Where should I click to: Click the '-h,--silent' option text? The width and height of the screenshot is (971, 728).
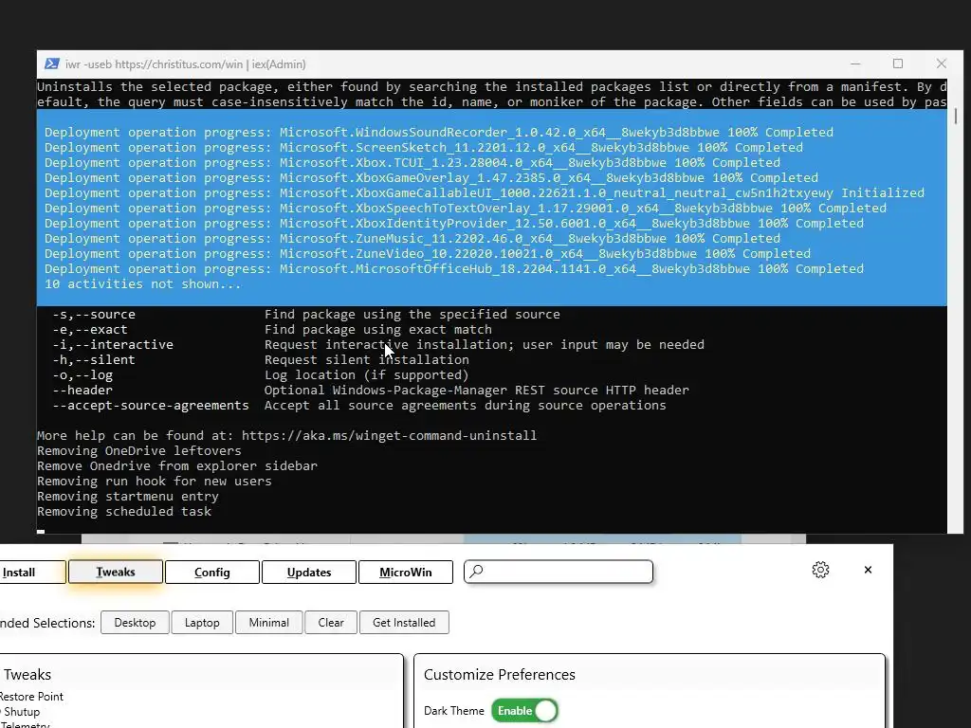tap(94, 359)
